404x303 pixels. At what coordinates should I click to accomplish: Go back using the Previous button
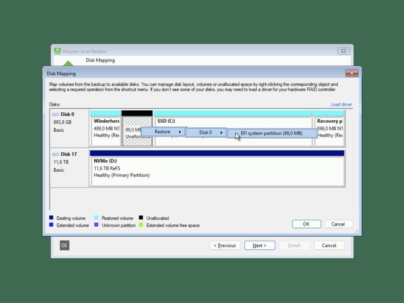225,245
